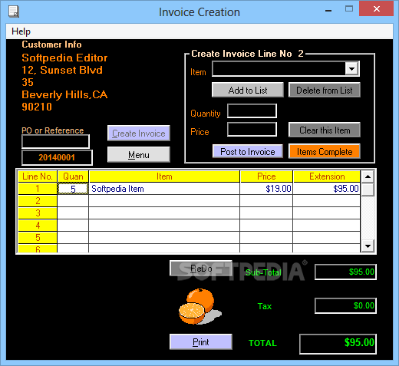399x366 pixels.
Task: Click the 12, Sunset Blvd address line
Action: [62, 70]
